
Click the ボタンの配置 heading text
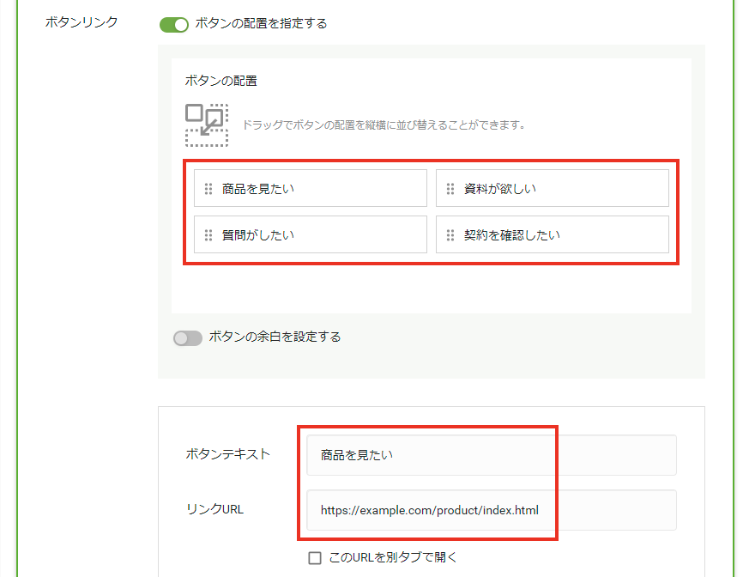220,81
